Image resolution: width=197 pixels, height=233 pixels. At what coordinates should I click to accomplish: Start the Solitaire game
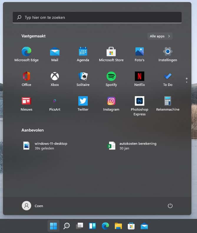(x=83, y=79)
